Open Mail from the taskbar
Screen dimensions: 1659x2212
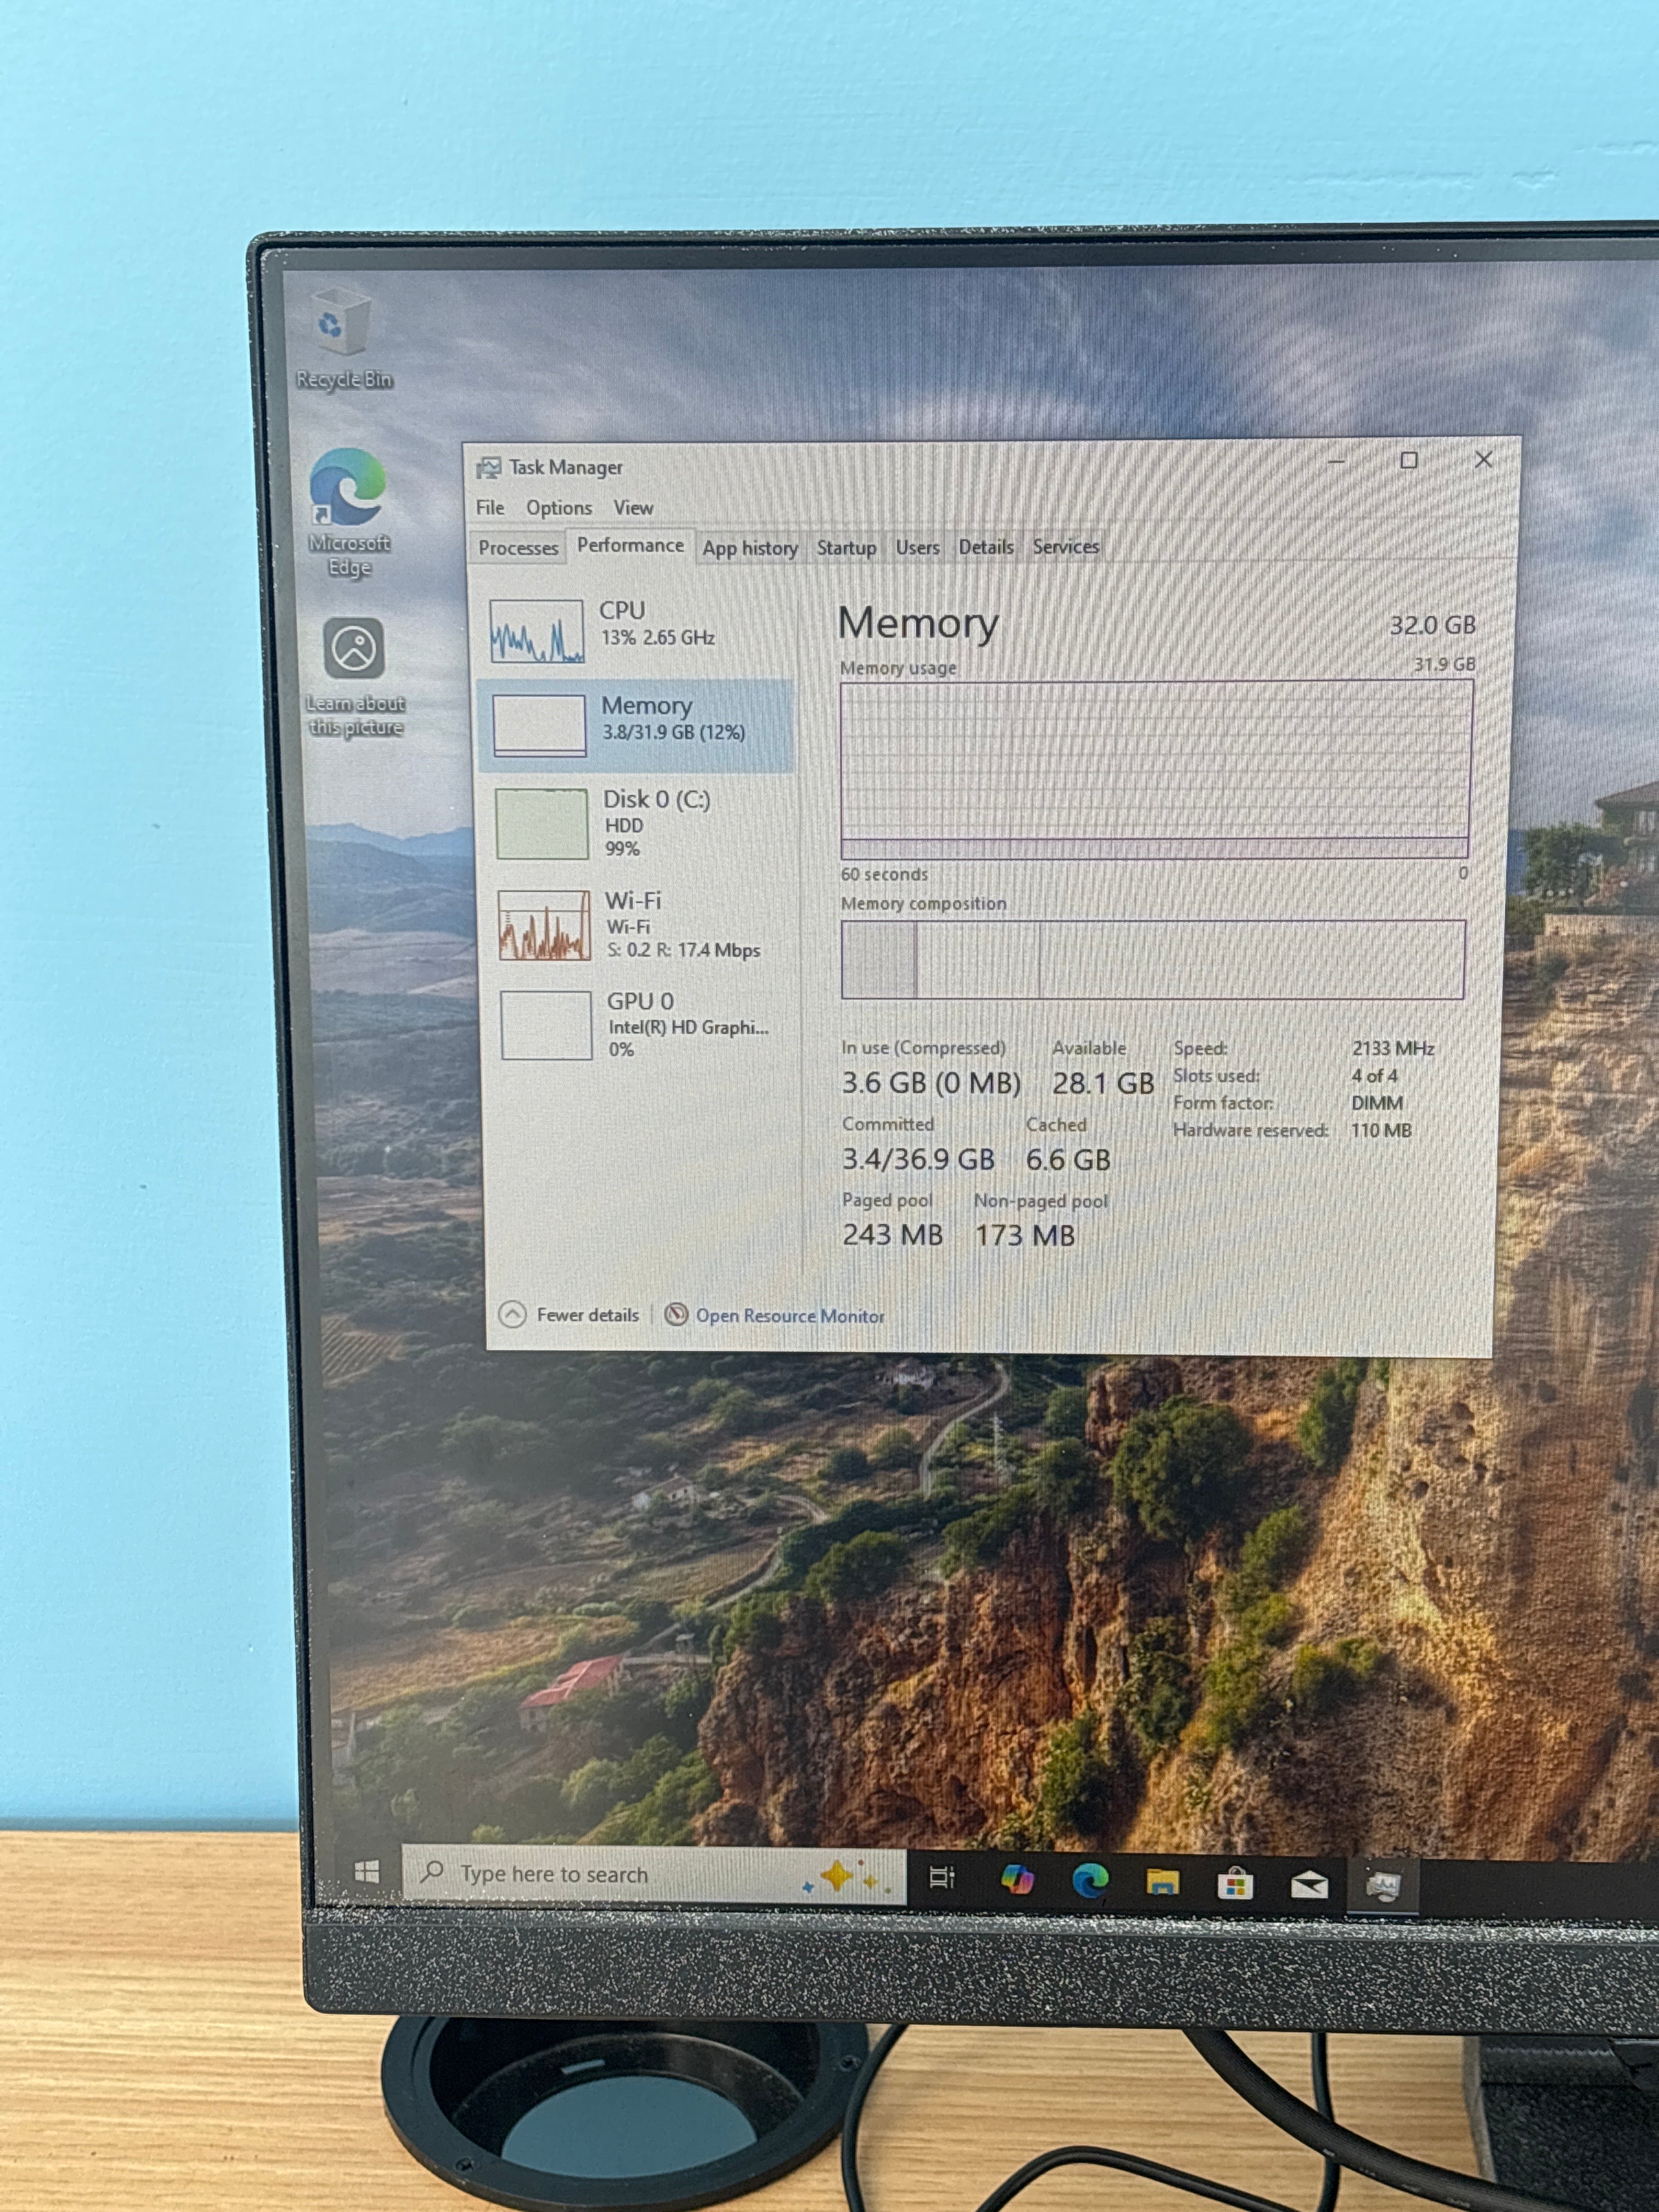coord(1309,1886)
